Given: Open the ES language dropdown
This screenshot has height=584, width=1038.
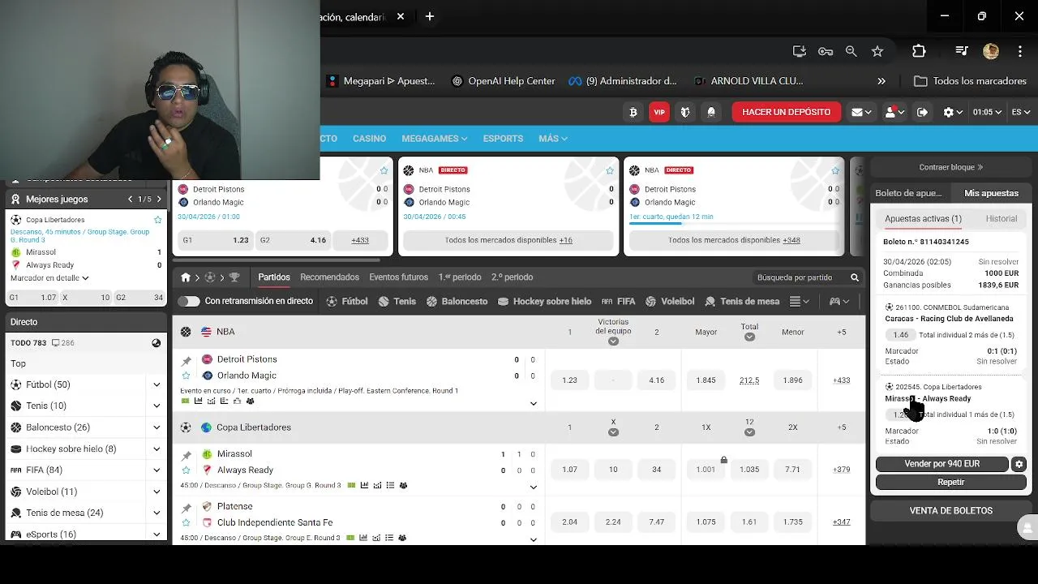Looking at the screenshot, I should [1019, 112].
